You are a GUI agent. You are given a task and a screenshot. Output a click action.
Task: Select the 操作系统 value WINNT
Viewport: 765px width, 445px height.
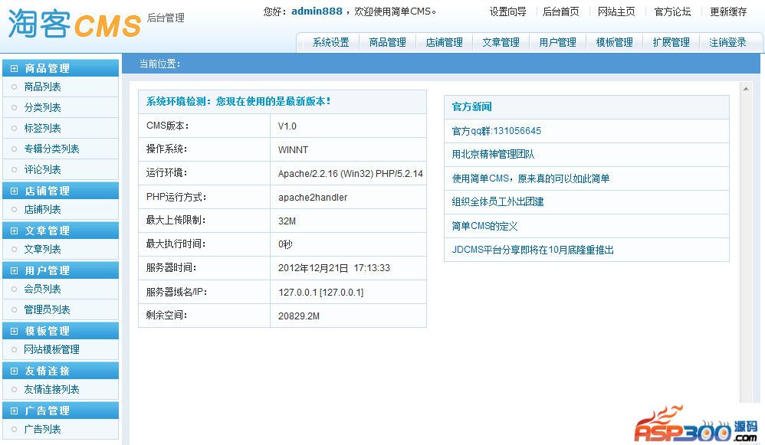pyautogui.click(x=293, y=150)
